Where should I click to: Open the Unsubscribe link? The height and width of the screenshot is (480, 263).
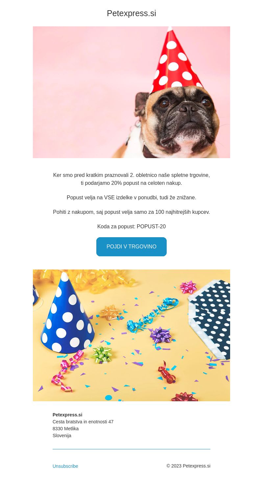point(65,466)
